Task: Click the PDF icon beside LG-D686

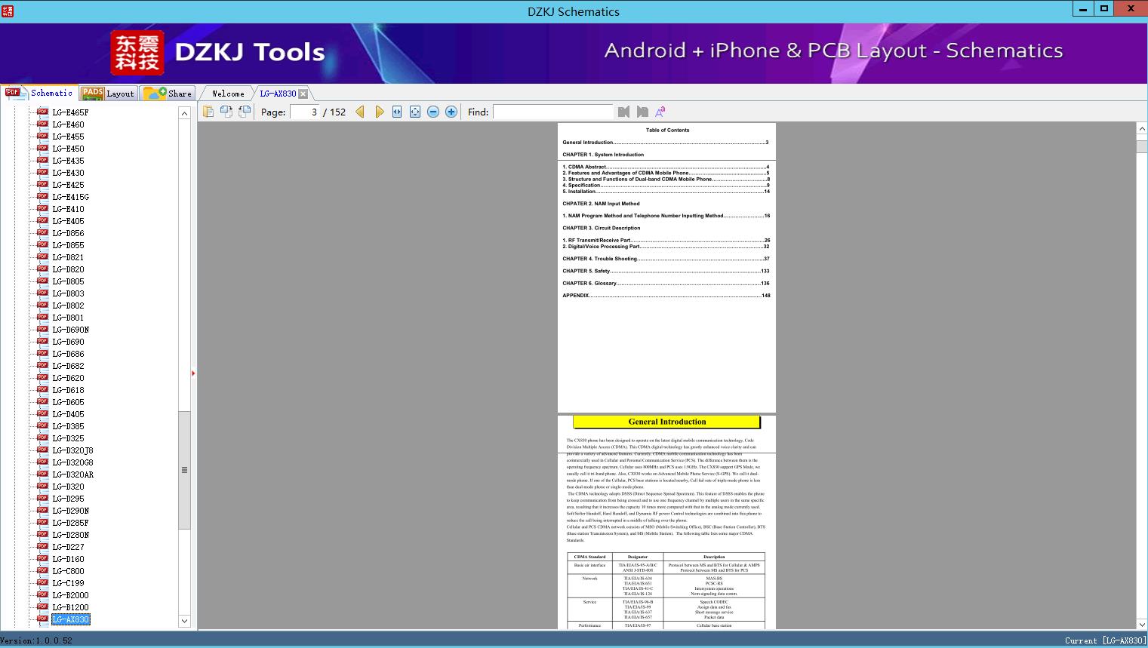Action: (x=42, y=353)
